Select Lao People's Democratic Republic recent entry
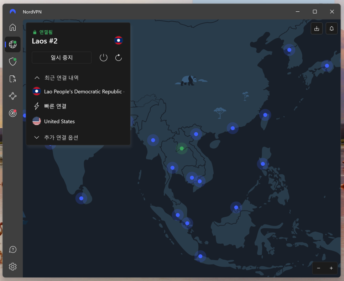Viewport: 344px width, 281px height. point(78,91)
